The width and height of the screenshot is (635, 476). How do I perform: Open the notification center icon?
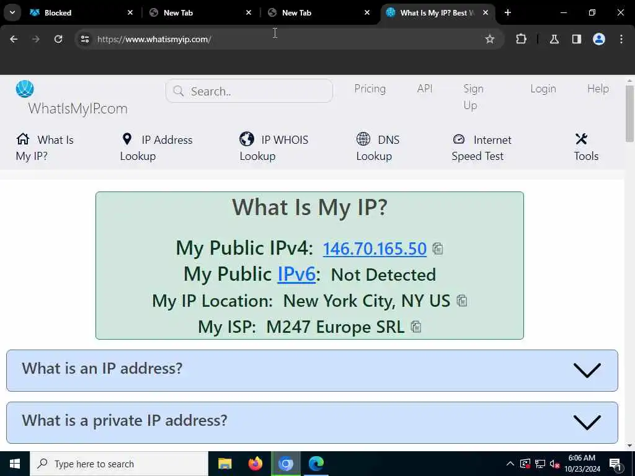point(615,464)
